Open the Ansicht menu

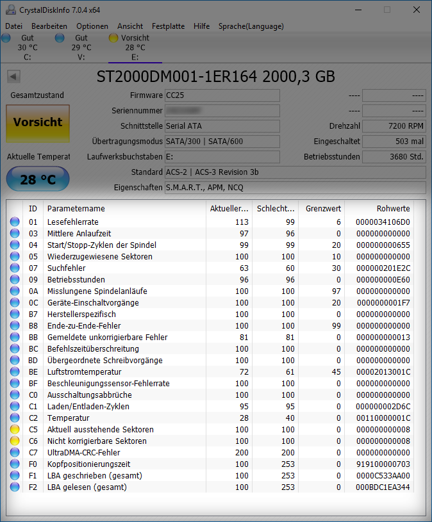pyautogui.click(x=130, y=26)
